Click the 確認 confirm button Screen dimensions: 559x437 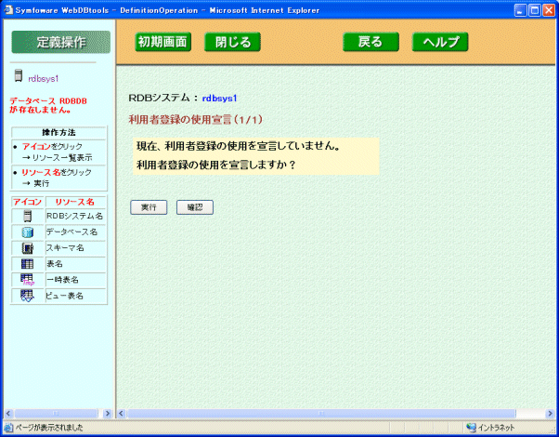(x=195, y=207)
